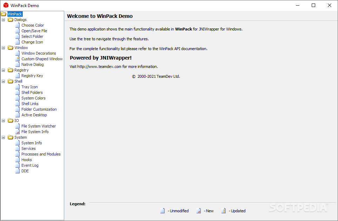This screenshot has height=221, width=338.
Task: Click the Window folder icon
Action: click(10, 48)
